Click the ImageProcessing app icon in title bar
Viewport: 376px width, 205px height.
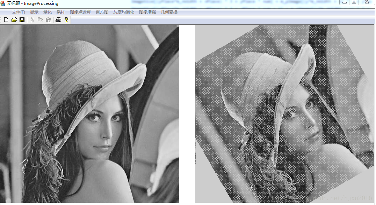click(x=3, y=3)
